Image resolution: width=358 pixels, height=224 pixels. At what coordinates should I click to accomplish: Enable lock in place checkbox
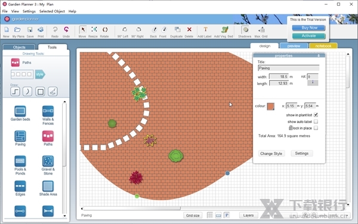(316, 128)
